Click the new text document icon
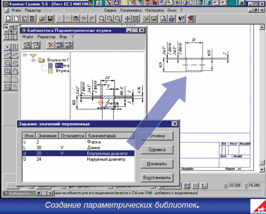This screenshot has width=266, height=214. click(24, 18)
